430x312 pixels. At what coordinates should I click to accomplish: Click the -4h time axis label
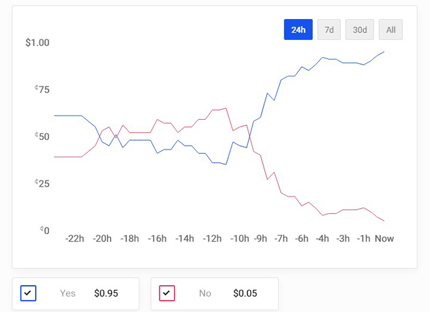[322, 238]
